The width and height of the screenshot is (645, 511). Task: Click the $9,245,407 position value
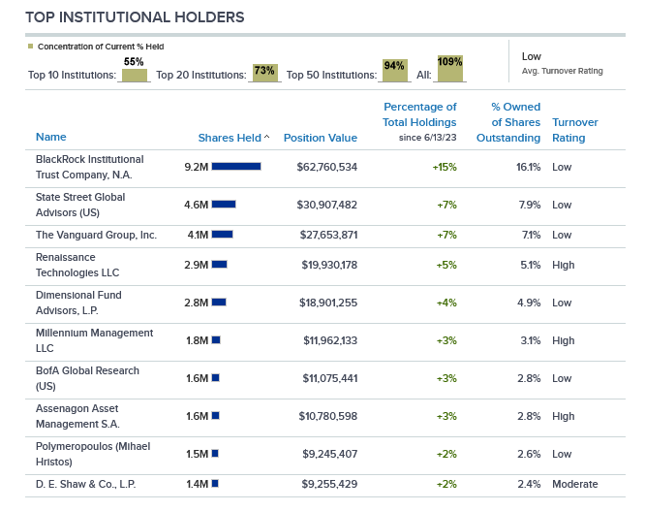pyautogui.click(x=330, y=454)
